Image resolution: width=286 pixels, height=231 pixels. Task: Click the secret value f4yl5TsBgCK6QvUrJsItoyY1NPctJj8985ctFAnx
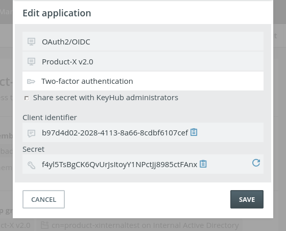120,165
